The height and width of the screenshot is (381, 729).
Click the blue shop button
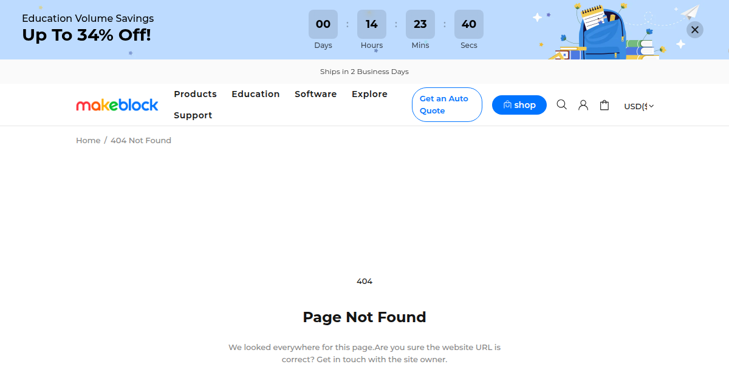pyautogui.click(x=519, y=105)
